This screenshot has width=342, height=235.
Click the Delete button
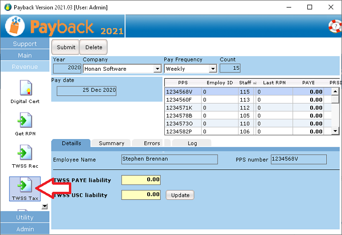pos(94,47)
